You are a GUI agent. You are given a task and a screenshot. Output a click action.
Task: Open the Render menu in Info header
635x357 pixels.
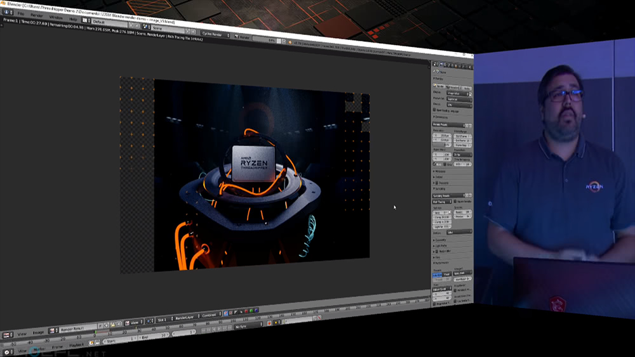point(36,15)
